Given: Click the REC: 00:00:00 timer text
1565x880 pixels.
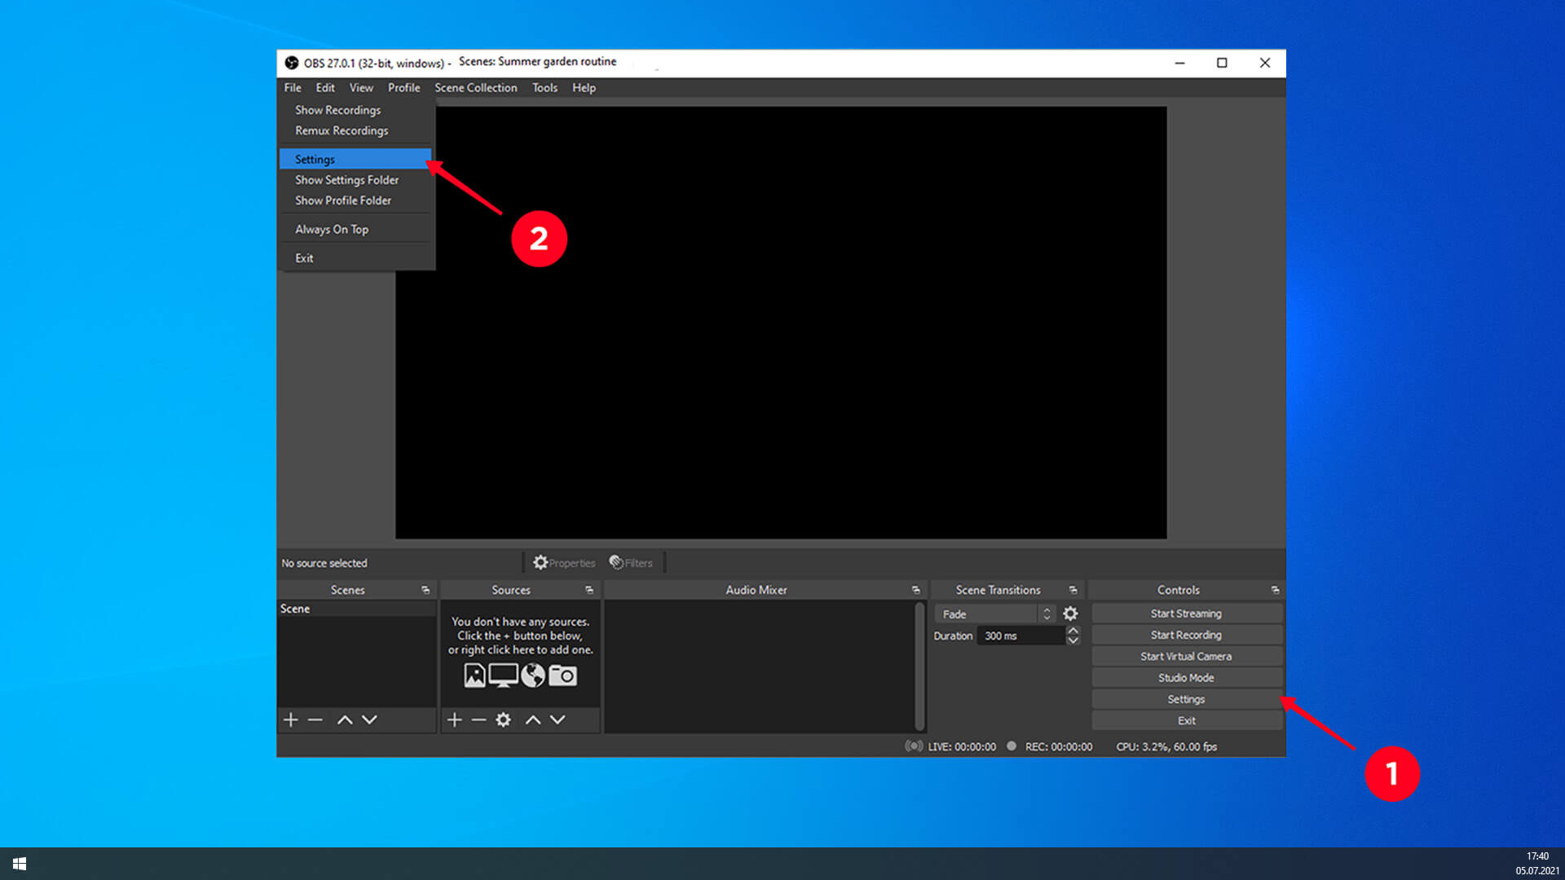Looking at the screenshot, I should [1059, 746].
